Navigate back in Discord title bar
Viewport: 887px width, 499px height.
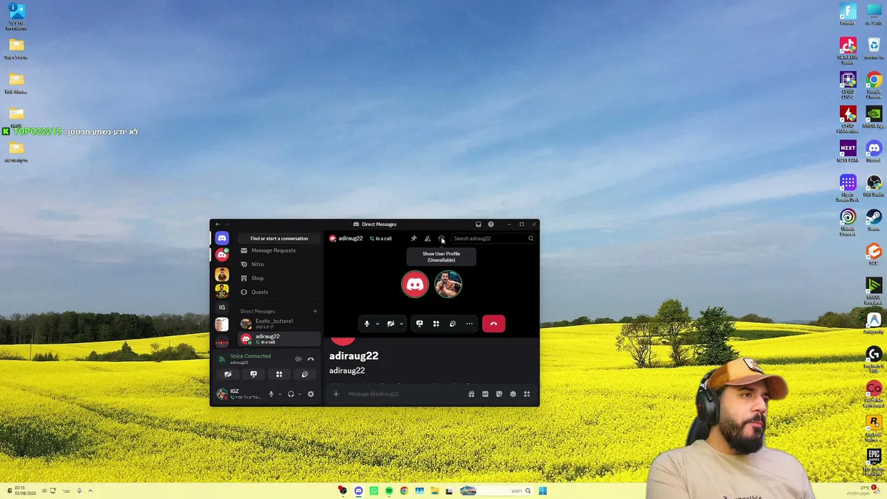[218, 224]
